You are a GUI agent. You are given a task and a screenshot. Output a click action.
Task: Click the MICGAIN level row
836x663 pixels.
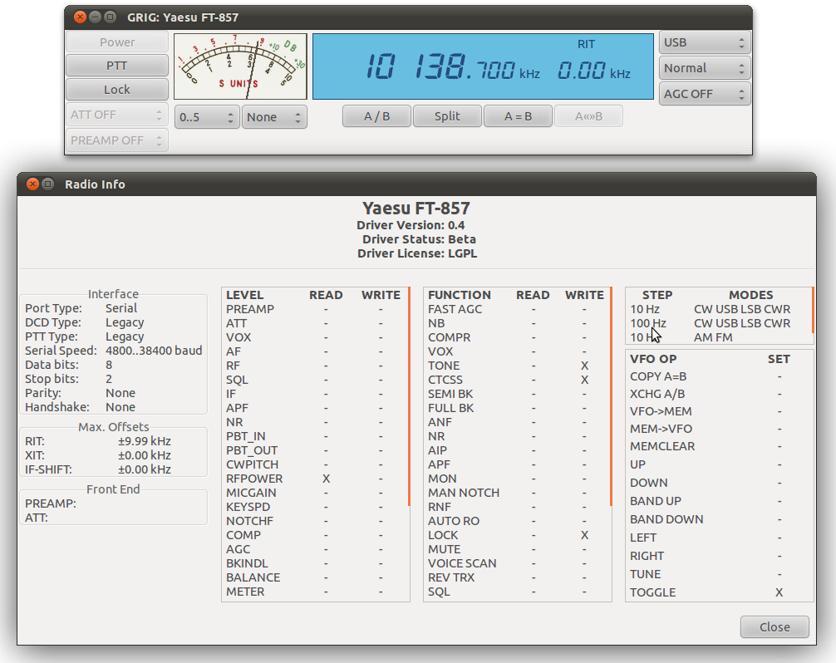(x=315, y=493)
